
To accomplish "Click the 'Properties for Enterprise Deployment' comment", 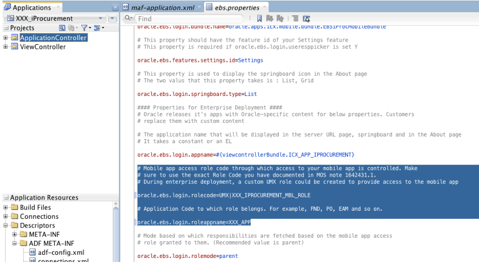I will (x=210, y=107).
